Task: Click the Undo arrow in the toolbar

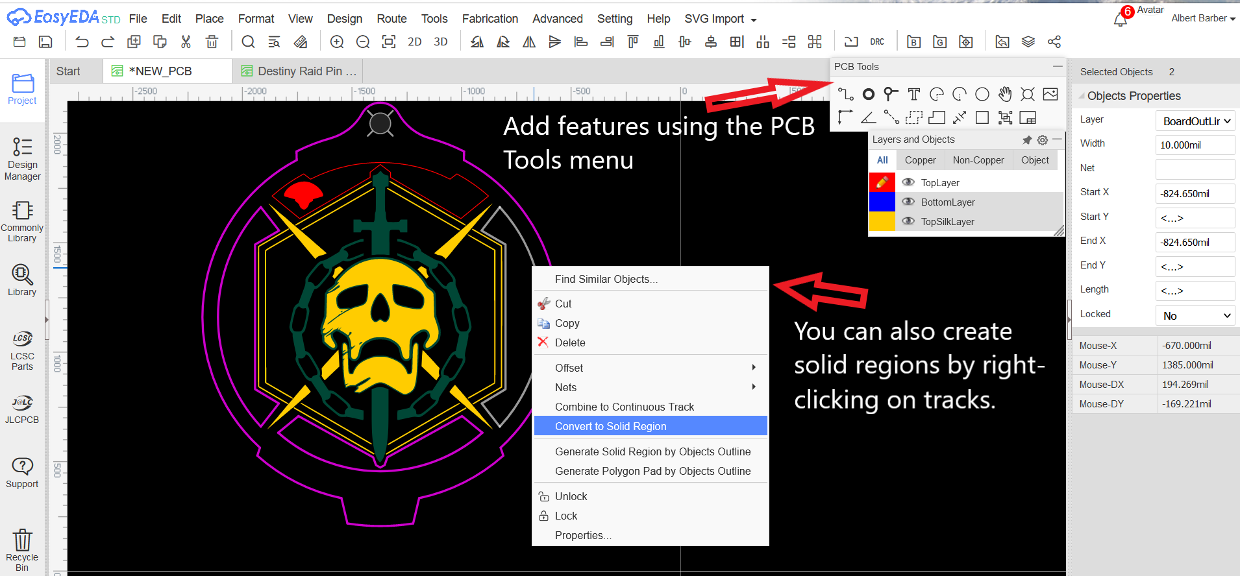Action: coord(82,42)
